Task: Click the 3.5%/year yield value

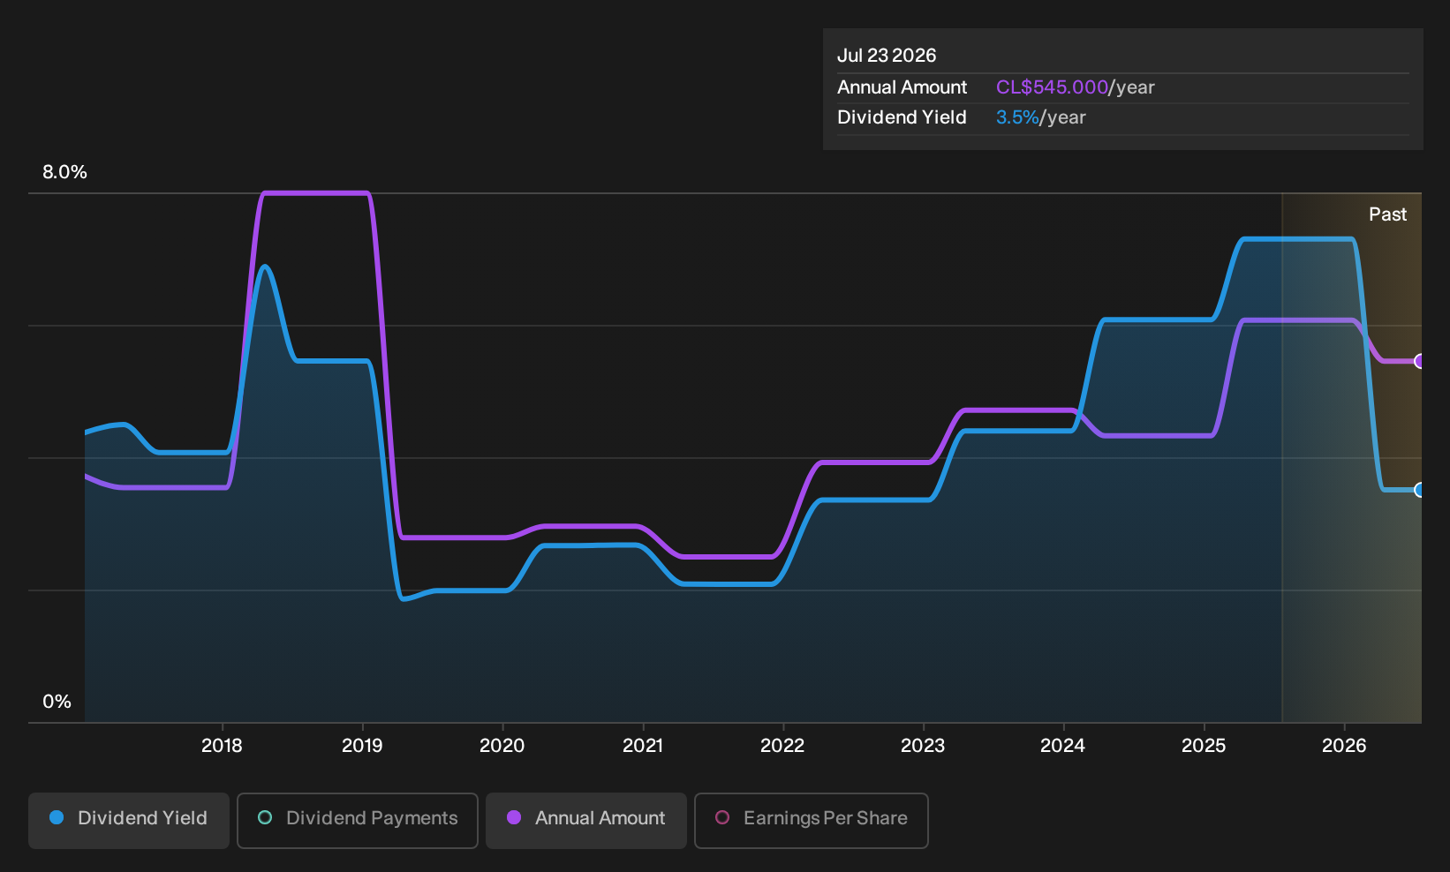Action: pyautogui.click(x=1040, y=117)
